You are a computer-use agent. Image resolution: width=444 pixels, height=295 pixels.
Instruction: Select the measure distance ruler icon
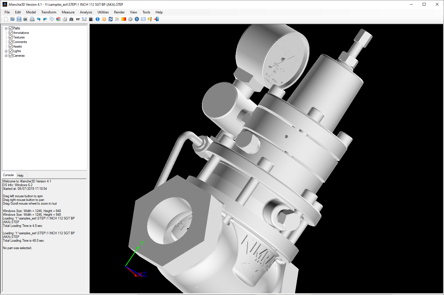tap(84, 19)
